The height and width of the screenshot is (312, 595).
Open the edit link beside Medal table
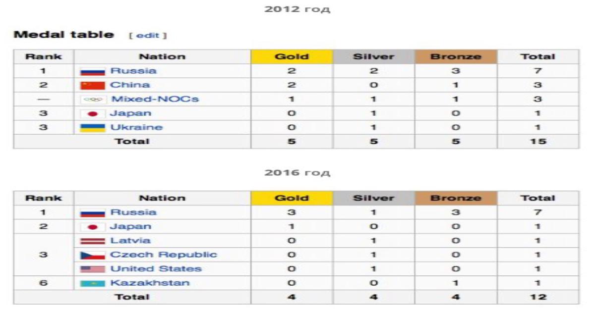[148, 36]
